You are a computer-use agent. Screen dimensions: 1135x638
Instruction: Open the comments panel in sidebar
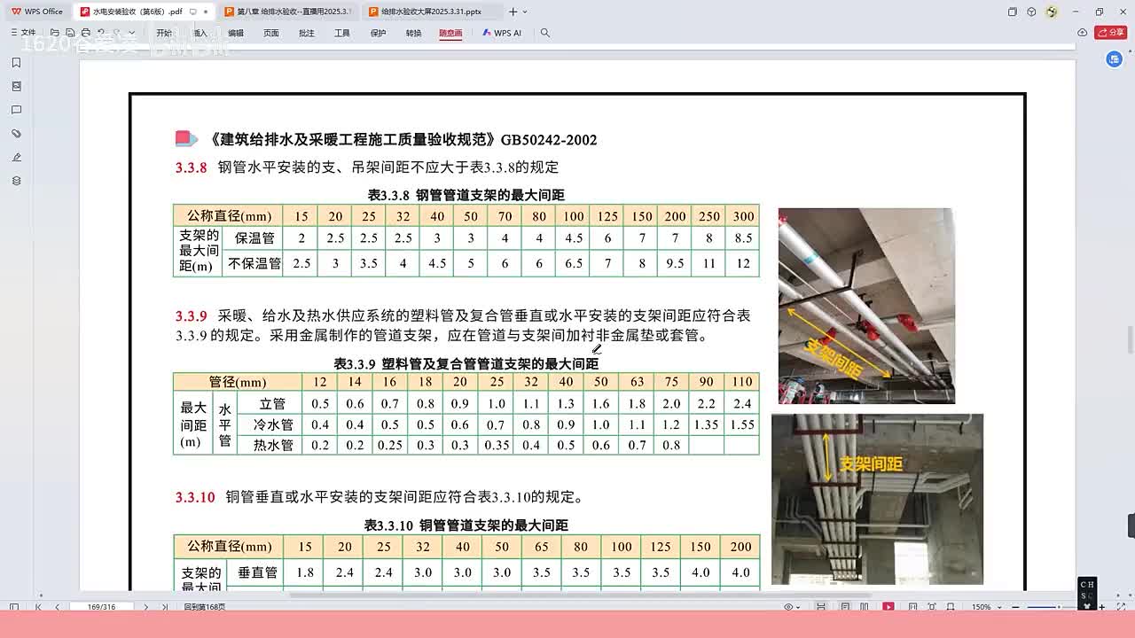[16, 110]
